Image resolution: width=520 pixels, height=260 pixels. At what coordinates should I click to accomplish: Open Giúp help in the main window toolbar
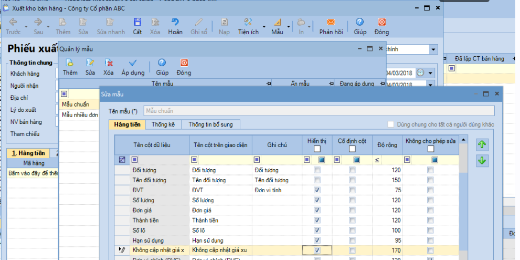(x=360, y=22)
